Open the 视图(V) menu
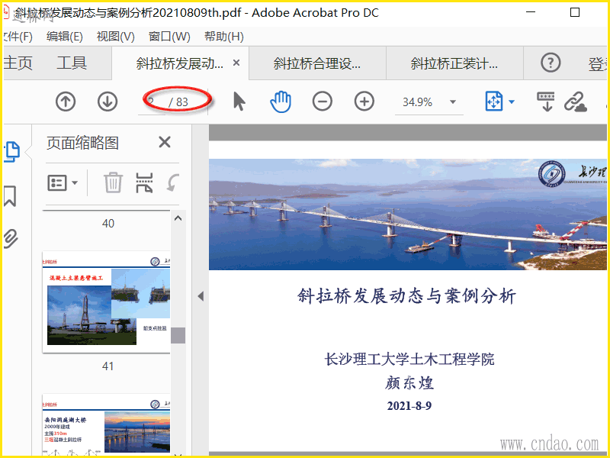Image resolution: width=610 pixels, height=458 pixels. coord(116,37)
